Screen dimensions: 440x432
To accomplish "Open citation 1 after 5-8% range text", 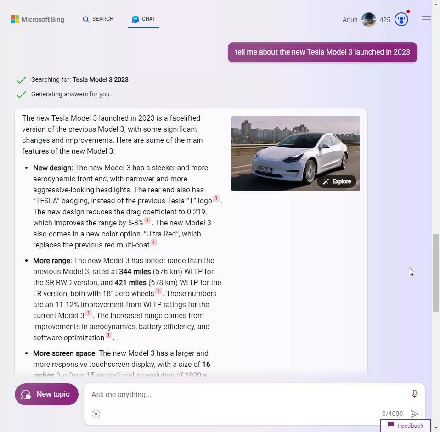I will tap(147, 221).
